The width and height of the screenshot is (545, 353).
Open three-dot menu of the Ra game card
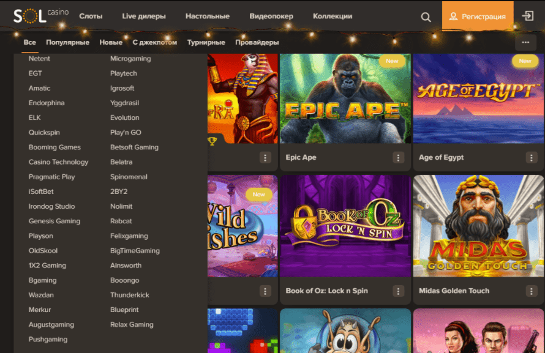[x=265, y=158]
